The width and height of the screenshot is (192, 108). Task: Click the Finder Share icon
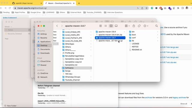[134, 26]
